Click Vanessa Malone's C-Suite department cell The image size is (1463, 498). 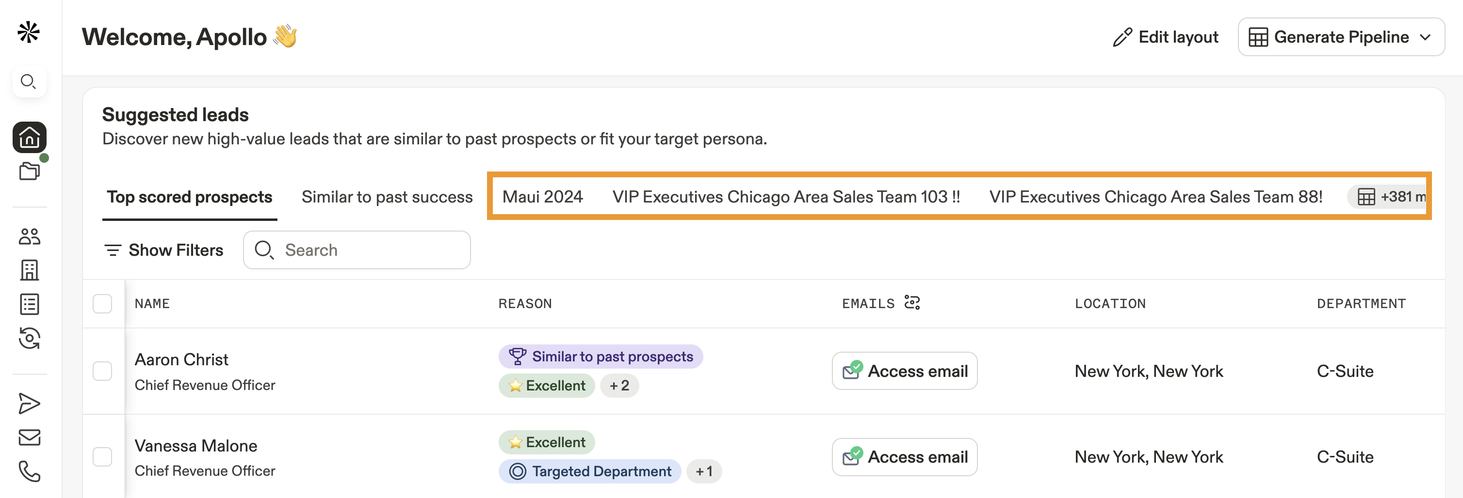1345,457
